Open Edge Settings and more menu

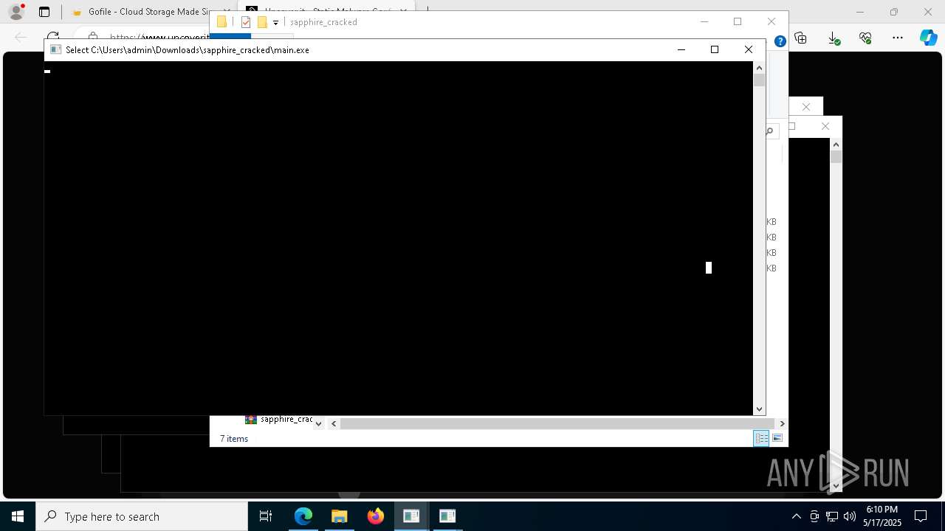898,38
